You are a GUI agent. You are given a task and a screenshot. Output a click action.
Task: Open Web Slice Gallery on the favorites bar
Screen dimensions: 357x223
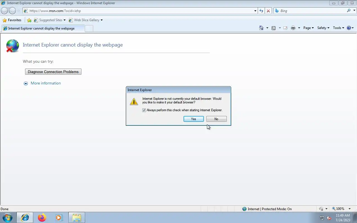(86, 20)
